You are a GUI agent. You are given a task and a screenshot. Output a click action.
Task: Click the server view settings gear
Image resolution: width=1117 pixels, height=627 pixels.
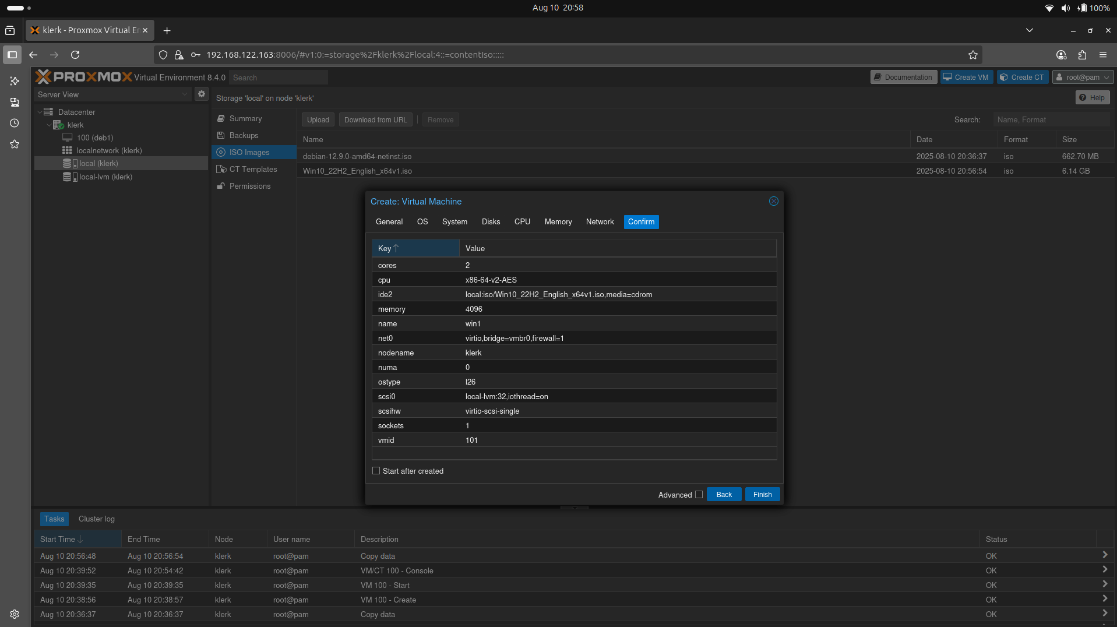[201, 93]
